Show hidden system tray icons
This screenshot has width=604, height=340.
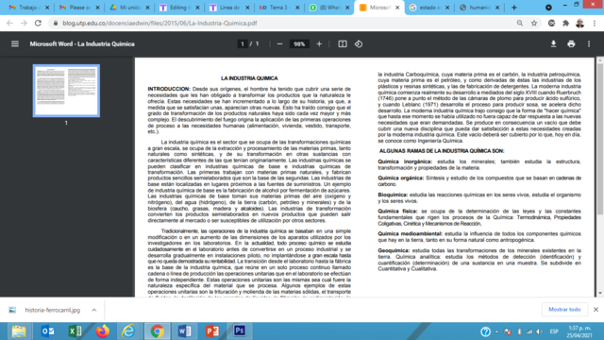(497, 331)
